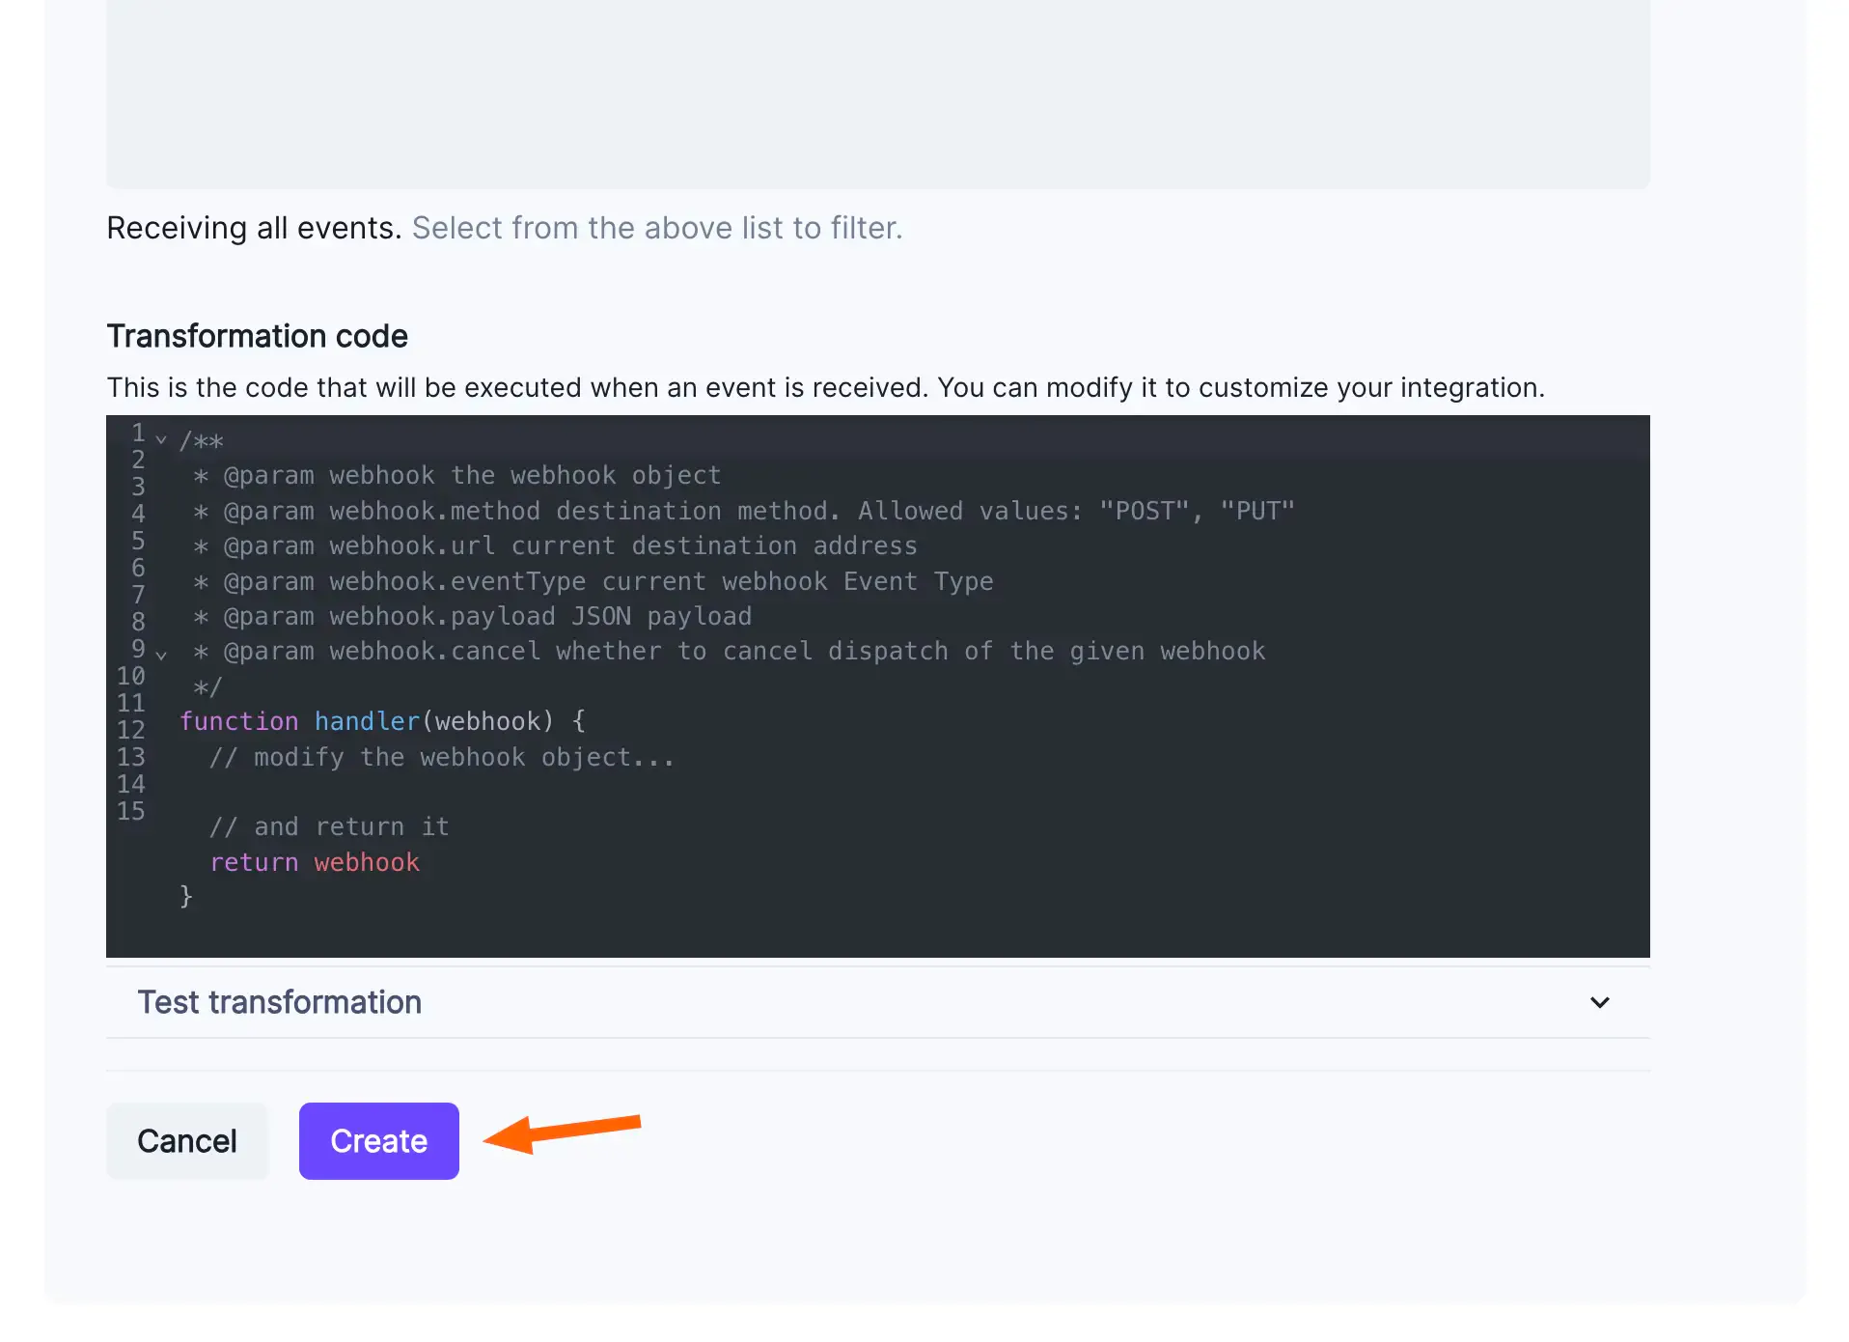The width and height of the screenshot is (1849, 1342).
Task: Select the webhook.payload JSON payload line
Action: click(x=473, y=616)
